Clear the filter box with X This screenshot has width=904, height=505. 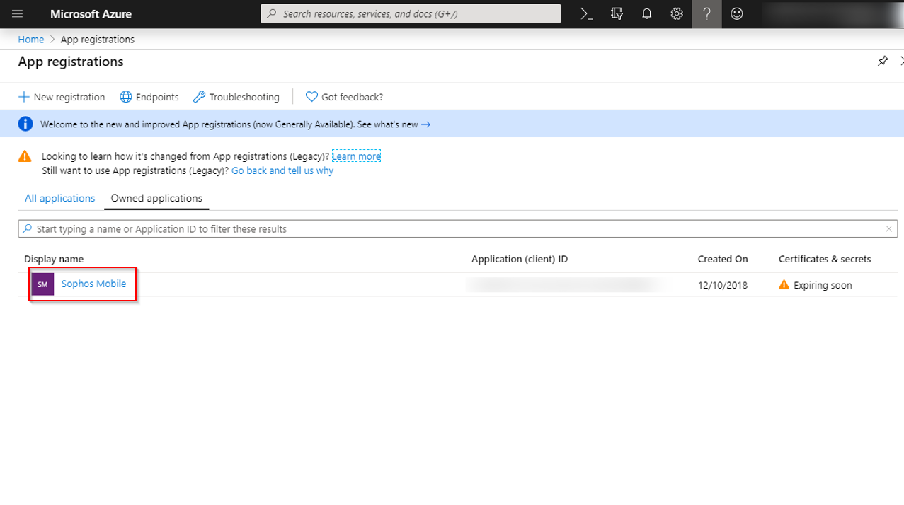click(888, 229)
